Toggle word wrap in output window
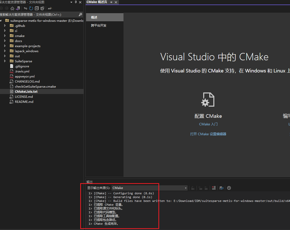 click(221, 188)
